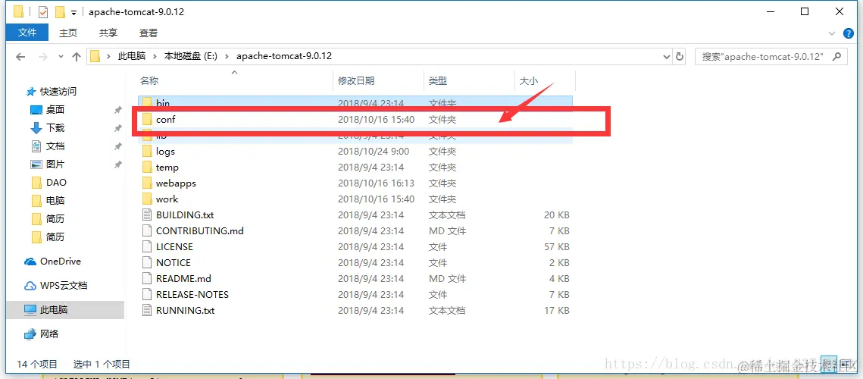The width and height of the screenshot is (863, 379).
Task: Click the 文本文档 type of RUNNING.txt
Action: 446,311
